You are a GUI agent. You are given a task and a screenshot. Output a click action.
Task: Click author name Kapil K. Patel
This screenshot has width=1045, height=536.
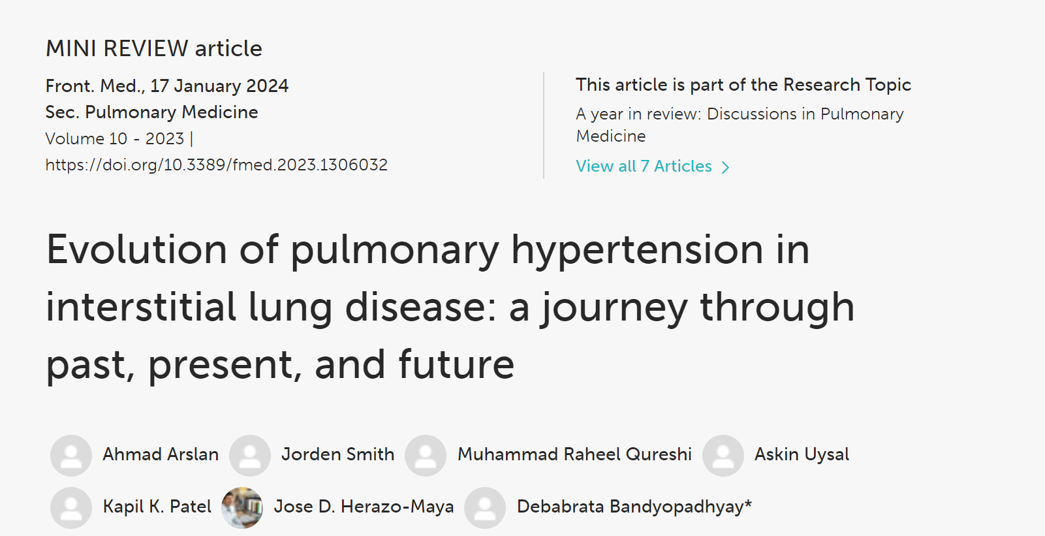tap(157, 507)
